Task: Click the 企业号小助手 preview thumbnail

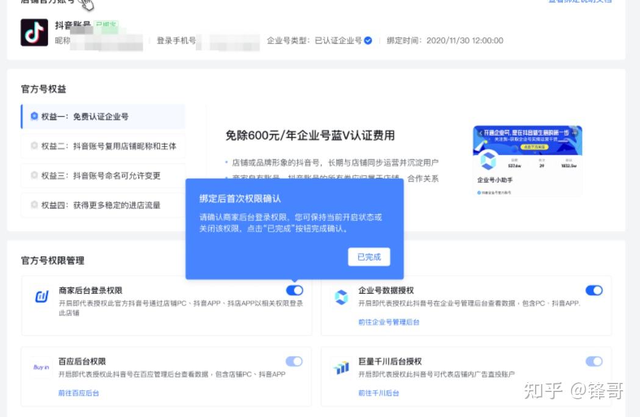Action: 527,161
